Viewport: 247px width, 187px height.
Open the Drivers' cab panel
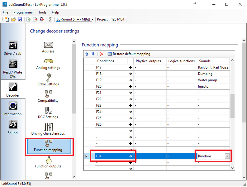point(12,48)
